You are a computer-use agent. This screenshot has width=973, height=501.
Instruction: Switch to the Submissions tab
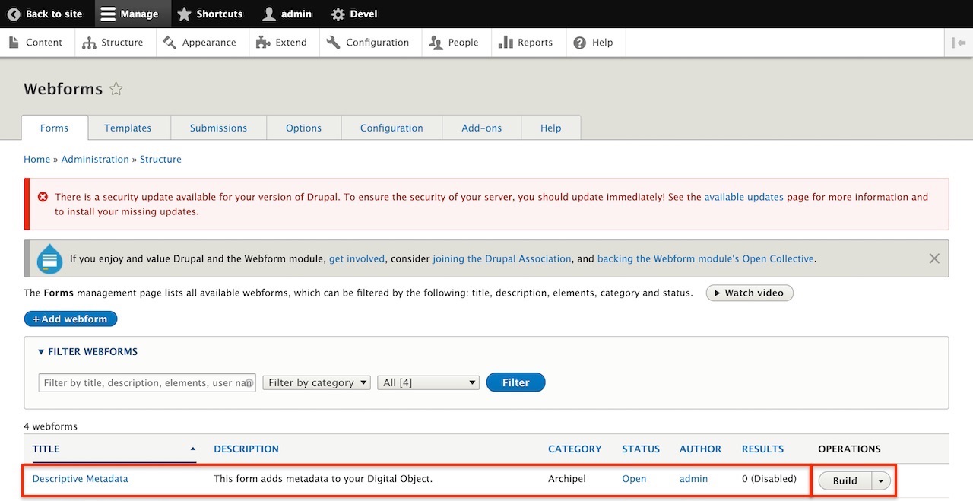(218, 128)
